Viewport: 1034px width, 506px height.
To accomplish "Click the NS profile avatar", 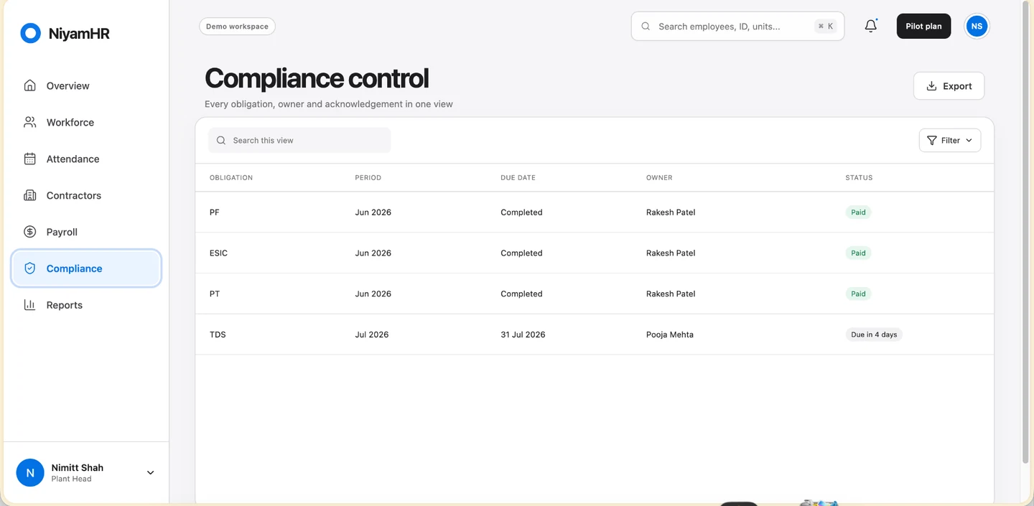I will (976, 26).
